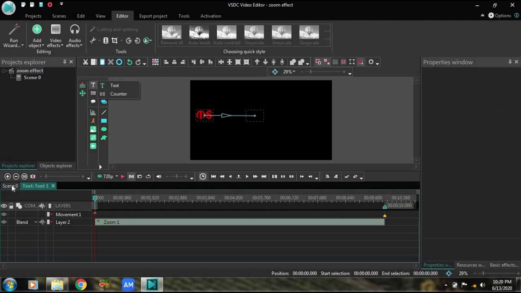Toggle the lock icon in layers header

[11, 206]
